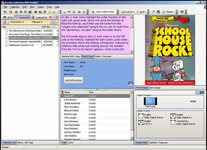Click the red heart wish list icon
This screenshot has height=150, width=207.
[50, 17]
